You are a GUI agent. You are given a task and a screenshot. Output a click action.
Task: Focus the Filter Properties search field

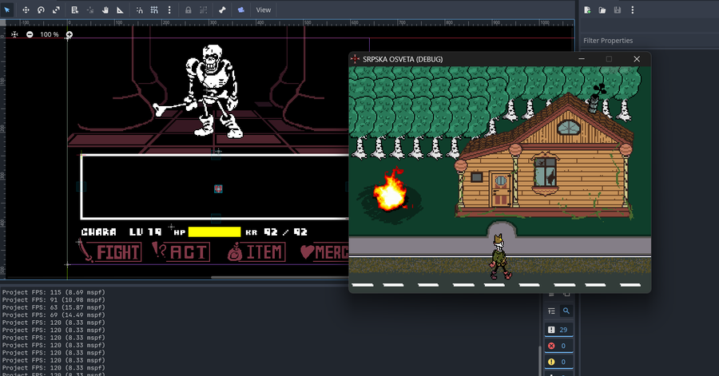pos(649,40)
